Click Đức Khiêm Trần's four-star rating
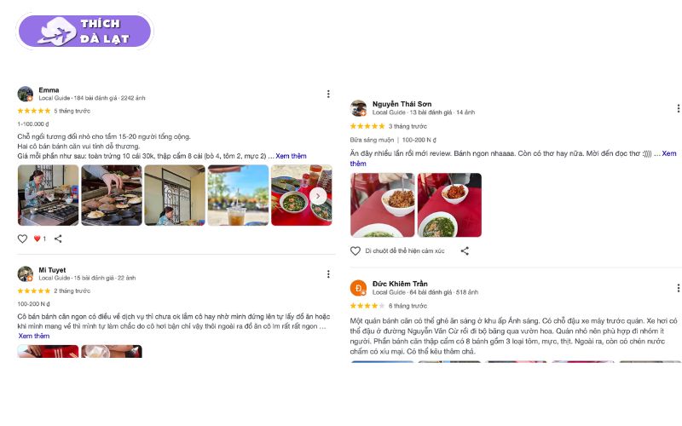 [x=367, y=306]
